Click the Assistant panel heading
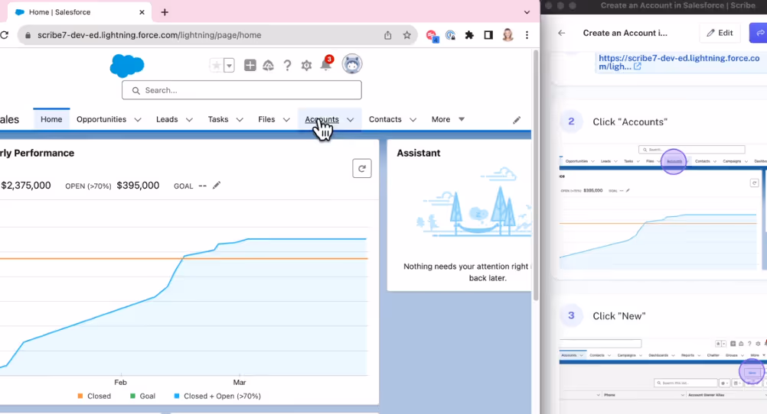The width and height of the screenshot is (767, 414). [418, 153]
